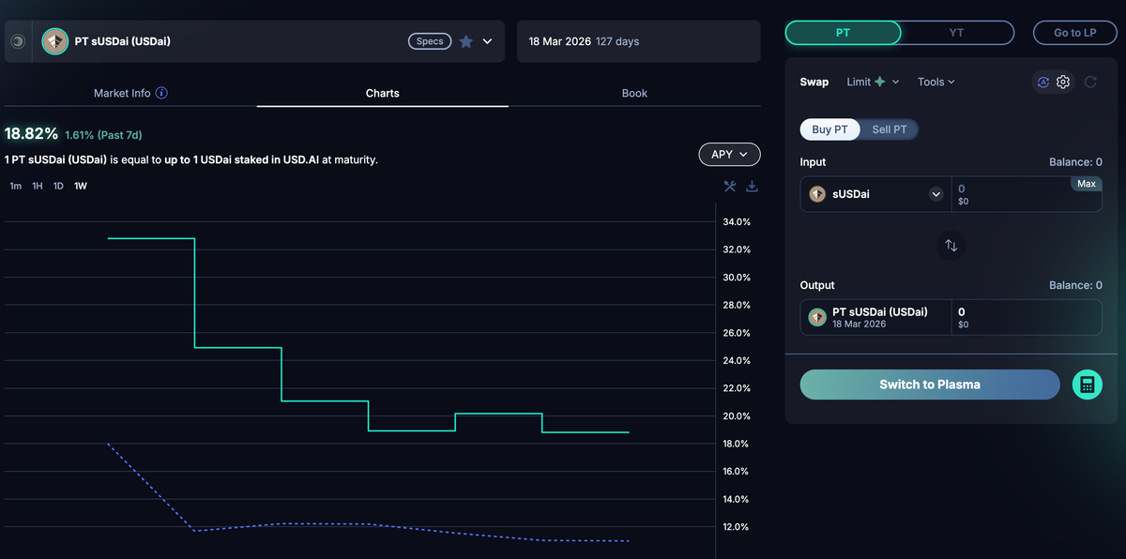The image size is (1126, 559).
Task: Download the chart data
Action: pyautogui.click(x=752, y=187)
